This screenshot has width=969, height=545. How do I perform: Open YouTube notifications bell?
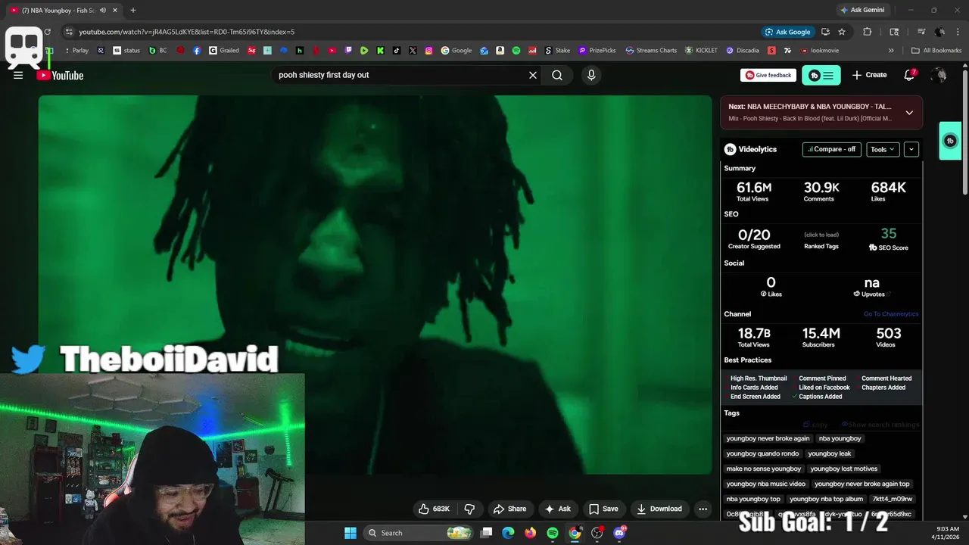909,75
